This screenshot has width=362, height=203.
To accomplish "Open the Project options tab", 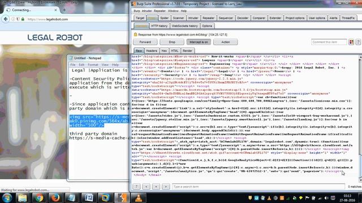I will 295,18.
